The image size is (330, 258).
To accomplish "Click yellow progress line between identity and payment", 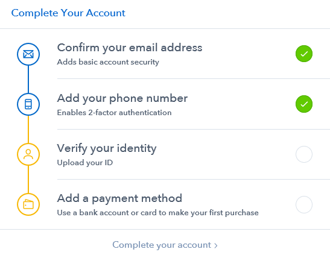I will pyautogui.click(x=28, y=179).
